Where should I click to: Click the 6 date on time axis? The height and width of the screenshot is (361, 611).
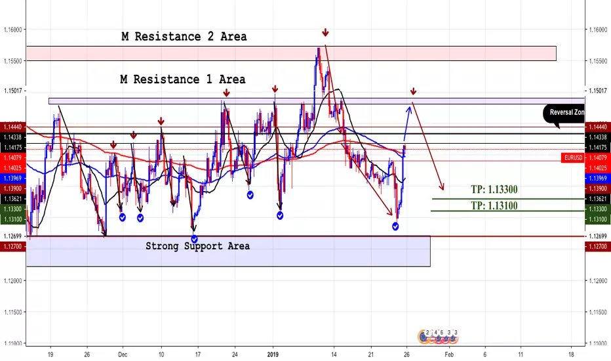coord(484,354)
